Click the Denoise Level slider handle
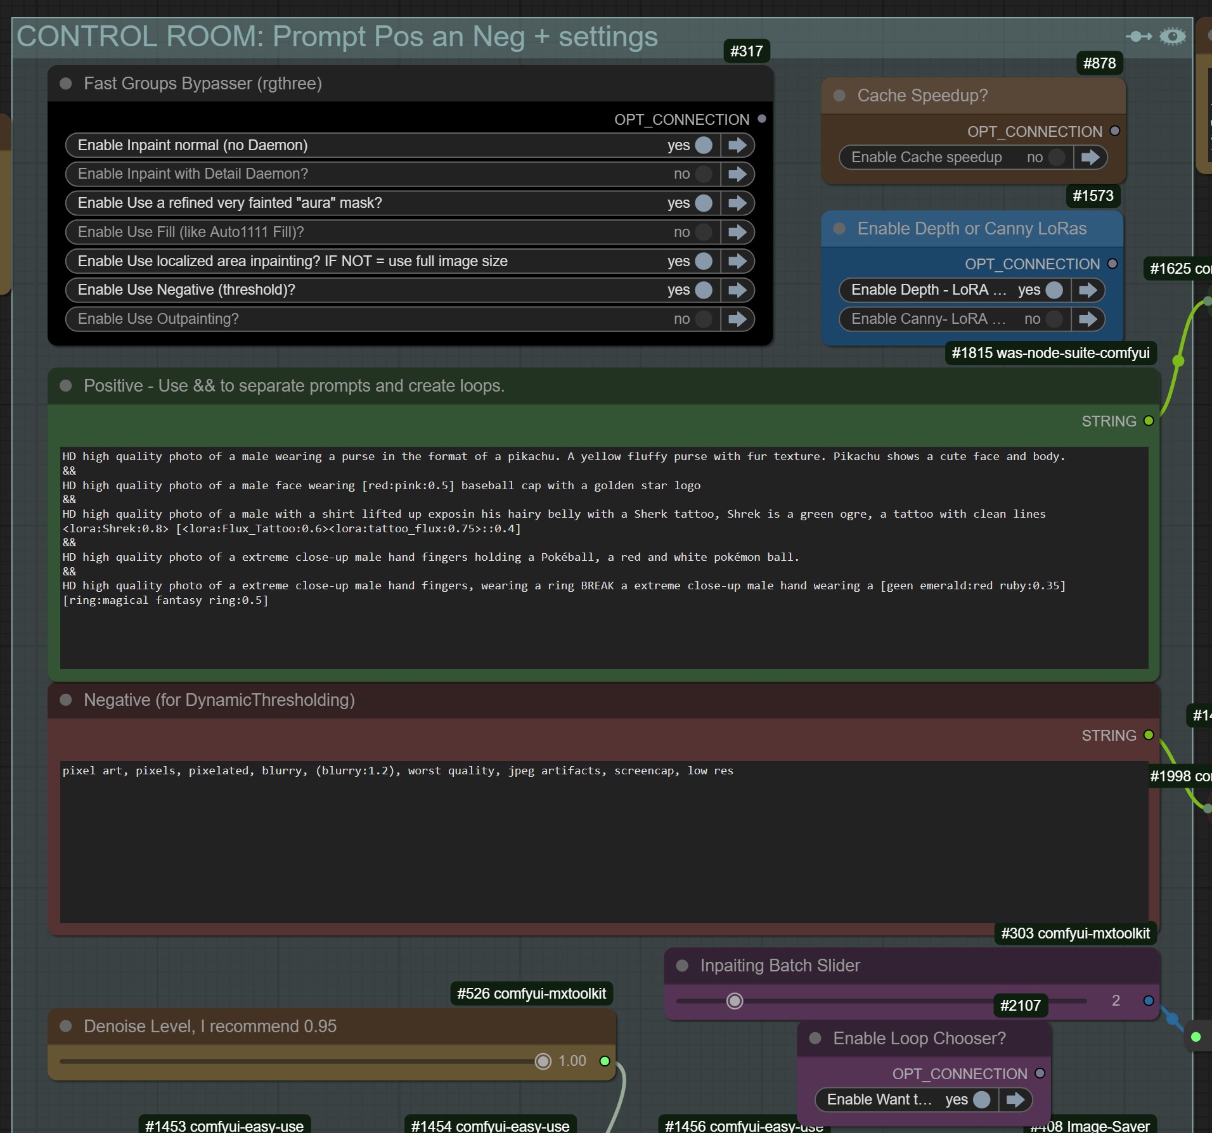The width and height of the screenshot is (1212, 1133). [x=543, y=1061]
